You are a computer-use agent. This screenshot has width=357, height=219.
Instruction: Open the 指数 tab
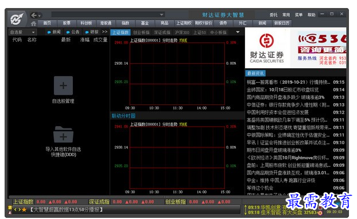coord(125,23)
